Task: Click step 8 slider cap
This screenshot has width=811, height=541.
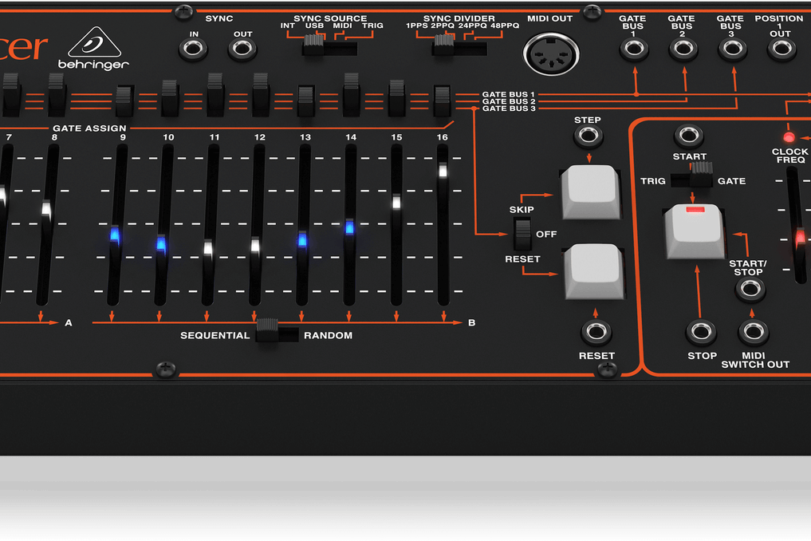Action: [46, 210]
